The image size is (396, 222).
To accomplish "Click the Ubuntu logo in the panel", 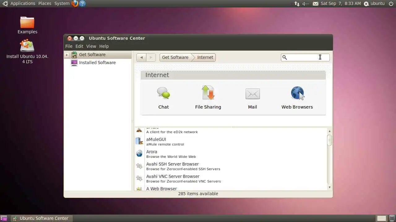I will coord(5,4).
